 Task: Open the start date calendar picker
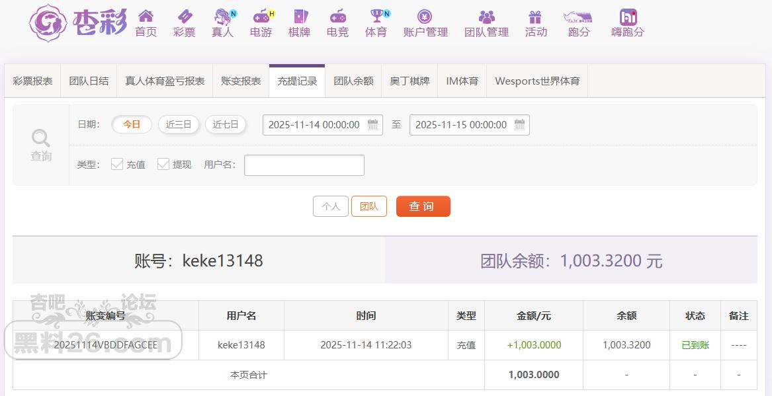(x=372, y=125)
